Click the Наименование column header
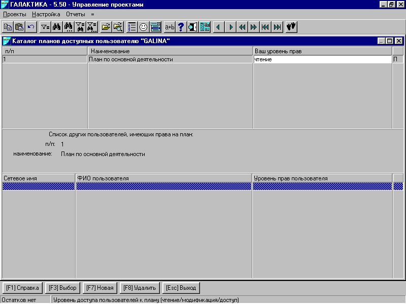The width and height of the screenshot is (406, 304). (x=170, y=51)
